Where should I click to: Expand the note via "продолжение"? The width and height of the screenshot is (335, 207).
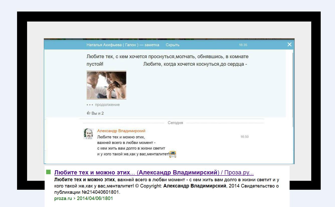(x=107, y=105)
